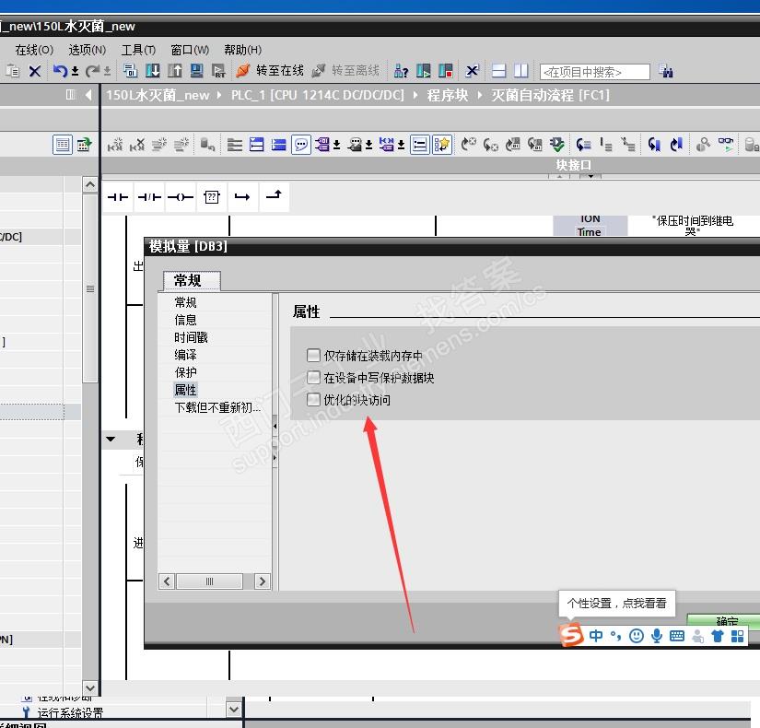This screenshot has width=760, height=728.
Task: Open the 工具(T) Tools menu
Action: [x=138, y=50]
